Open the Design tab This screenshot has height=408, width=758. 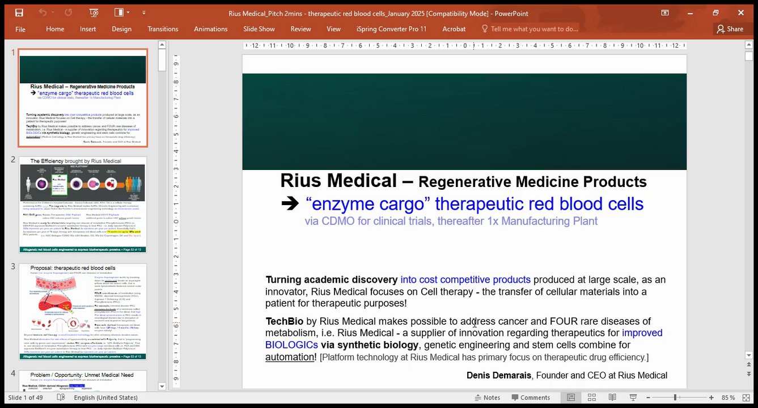click(x=121, y=29)
